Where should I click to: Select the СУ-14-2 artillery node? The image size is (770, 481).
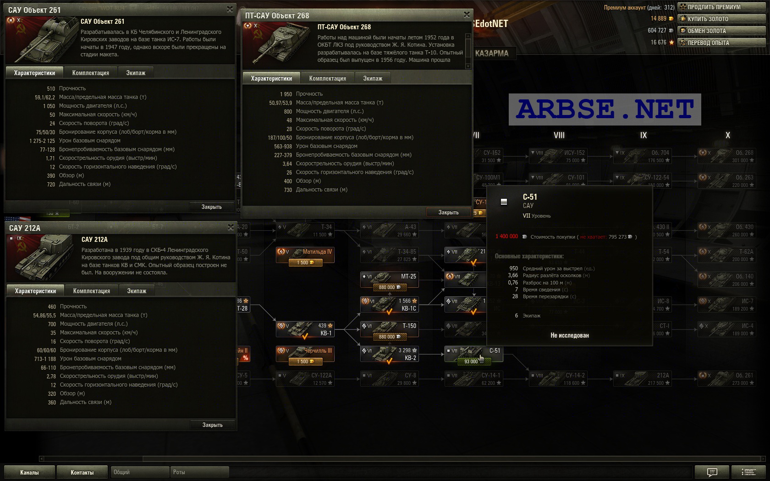coord(558,379)
